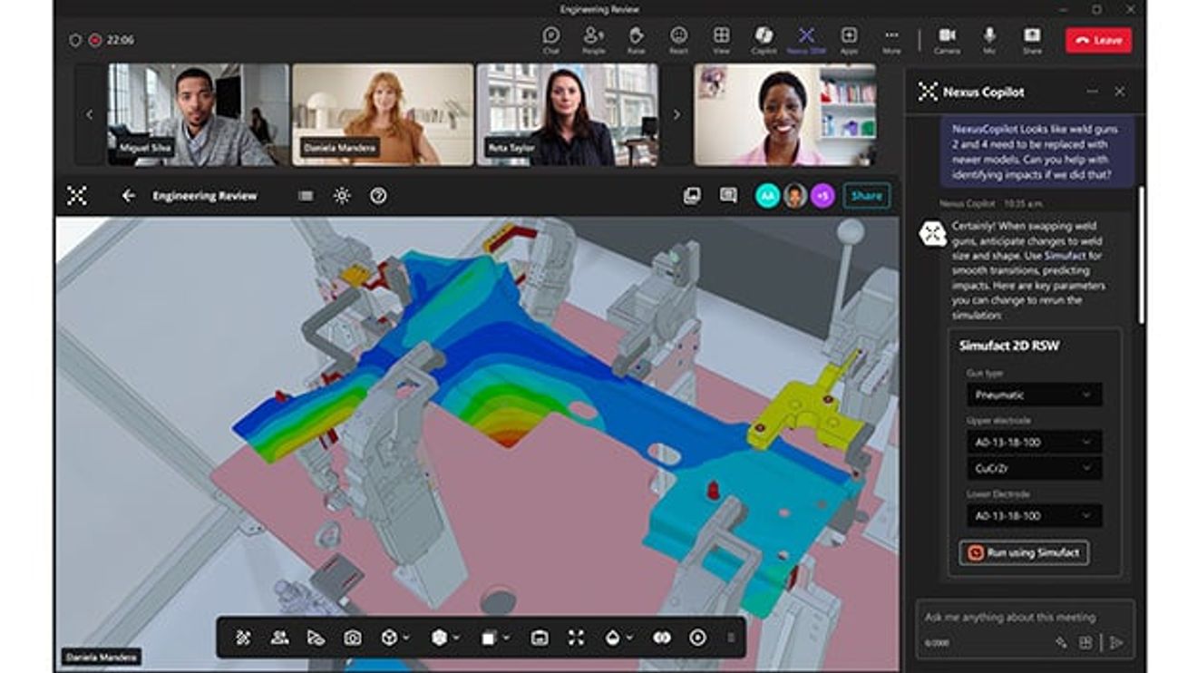Screen dimensions: 1197x673
Task: Toggle the Camera on or off
Action: click(947, 39)
